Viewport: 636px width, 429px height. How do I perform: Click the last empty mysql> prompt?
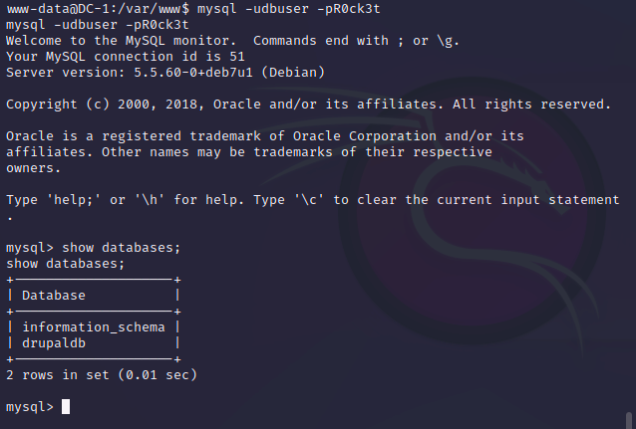29,407
